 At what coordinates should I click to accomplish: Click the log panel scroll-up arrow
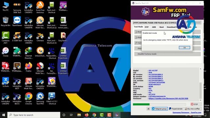[200, 69]
